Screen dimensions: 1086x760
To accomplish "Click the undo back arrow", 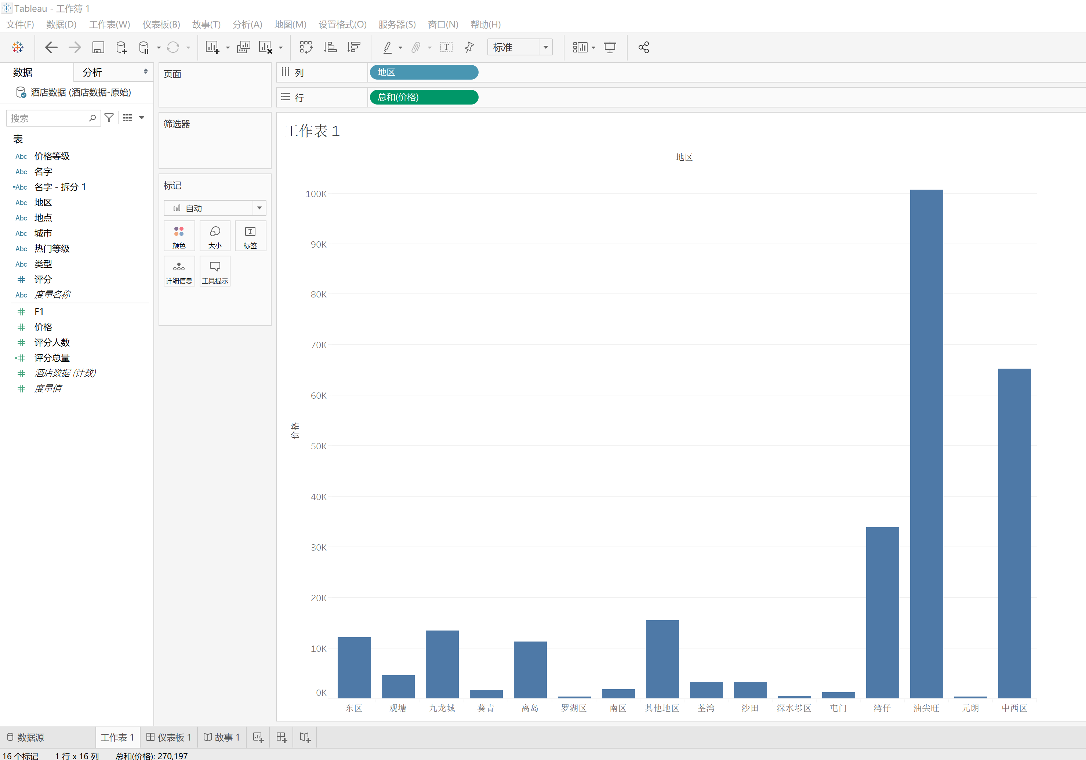I will coord(51,47).
